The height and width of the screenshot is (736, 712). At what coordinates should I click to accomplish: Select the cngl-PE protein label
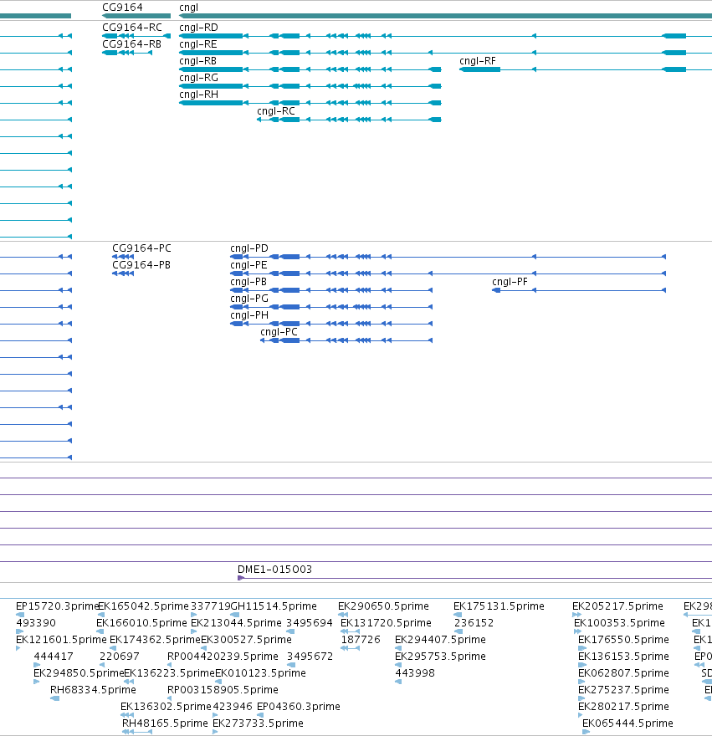tap(248, 265)
